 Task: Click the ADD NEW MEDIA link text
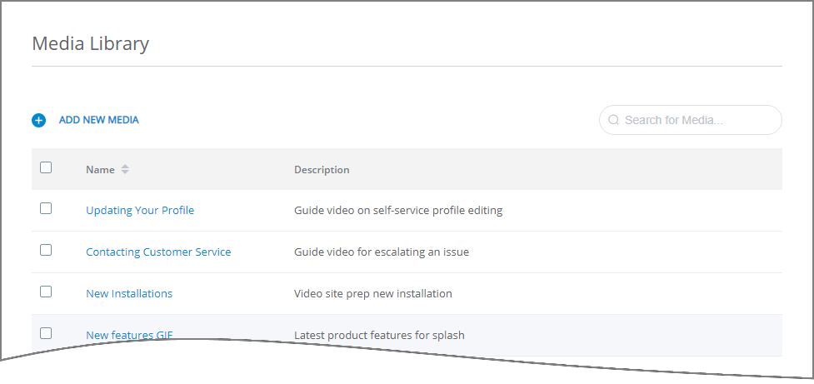[98, 120]
